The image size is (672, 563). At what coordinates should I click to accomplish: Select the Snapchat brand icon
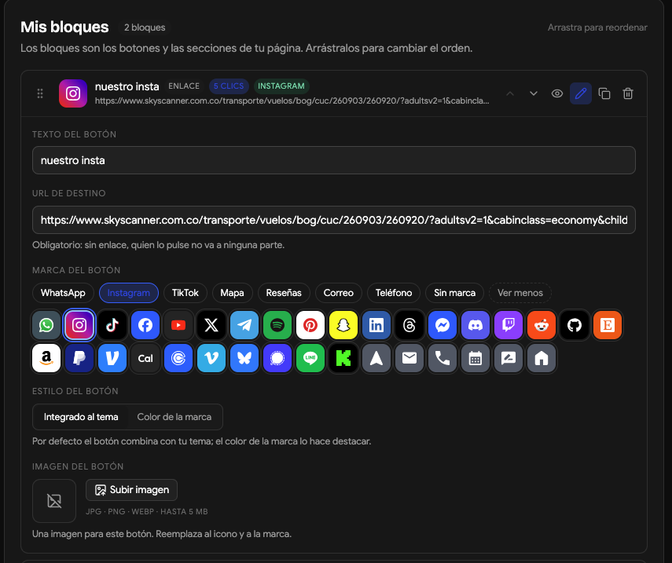pyautogui.click(x=343, y=325)
